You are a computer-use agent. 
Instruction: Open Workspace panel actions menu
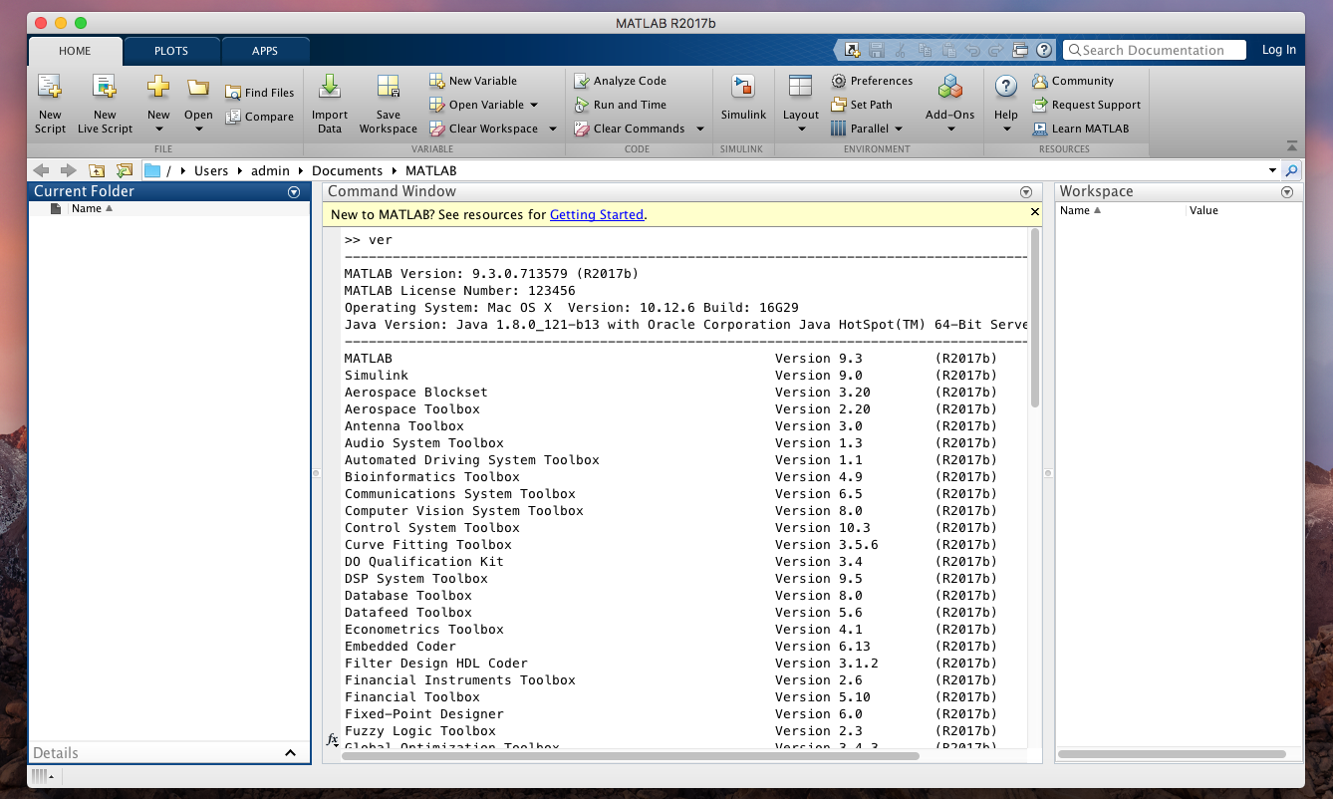click(1287, 192)
